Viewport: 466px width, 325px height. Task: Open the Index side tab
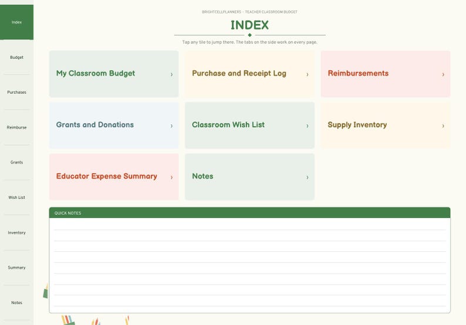tap(16, 22)
